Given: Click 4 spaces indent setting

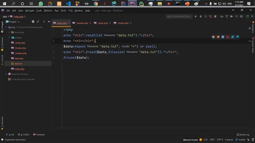Looking at the screenshot, I should click(229, 140).
